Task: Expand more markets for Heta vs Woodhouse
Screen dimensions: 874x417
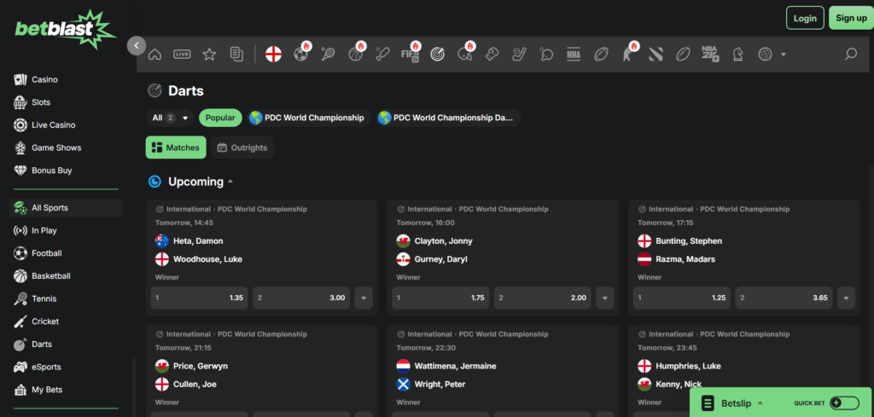Action: (364, 298)
